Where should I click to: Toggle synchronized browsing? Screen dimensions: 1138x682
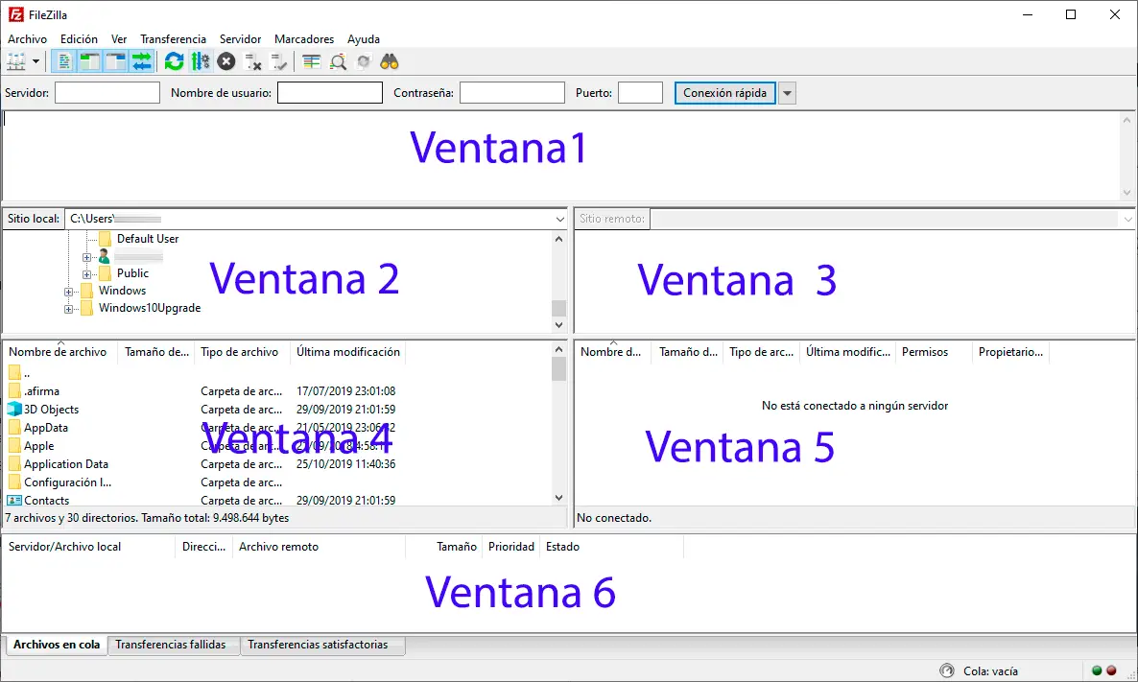pyautogui.click(x=364, y=62)
